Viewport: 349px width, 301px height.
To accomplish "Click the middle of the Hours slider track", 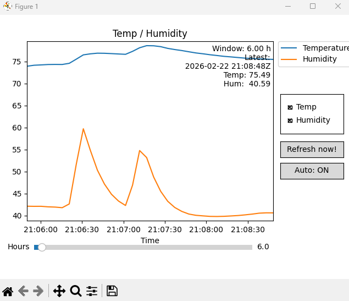I will (x=143, y=247).
